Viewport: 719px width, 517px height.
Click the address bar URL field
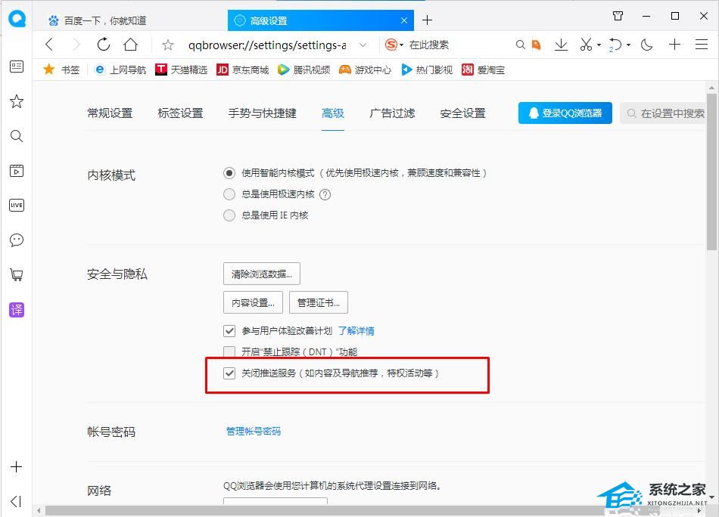click(x=267, y=45)
